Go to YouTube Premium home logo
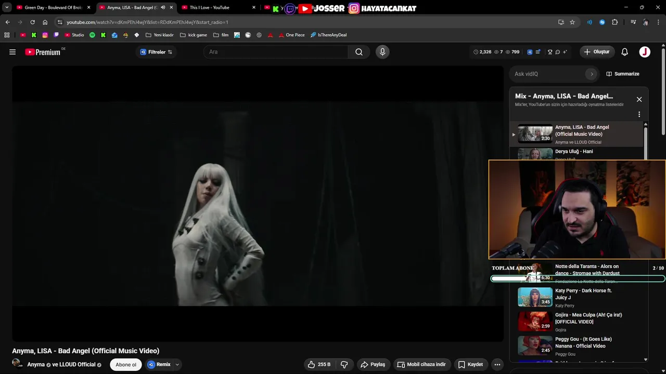This screenshot has width=666, height=374. (44, 52)
